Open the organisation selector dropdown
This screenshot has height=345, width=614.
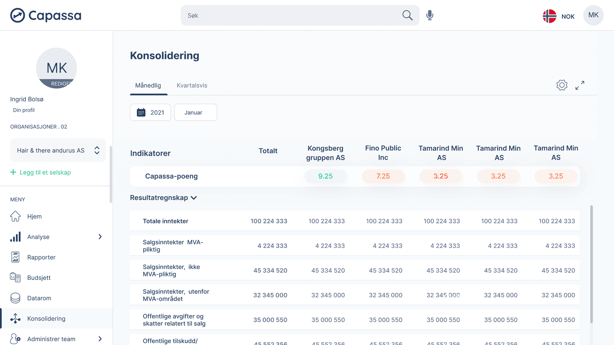pyautogui.click(x=58, y=150)
